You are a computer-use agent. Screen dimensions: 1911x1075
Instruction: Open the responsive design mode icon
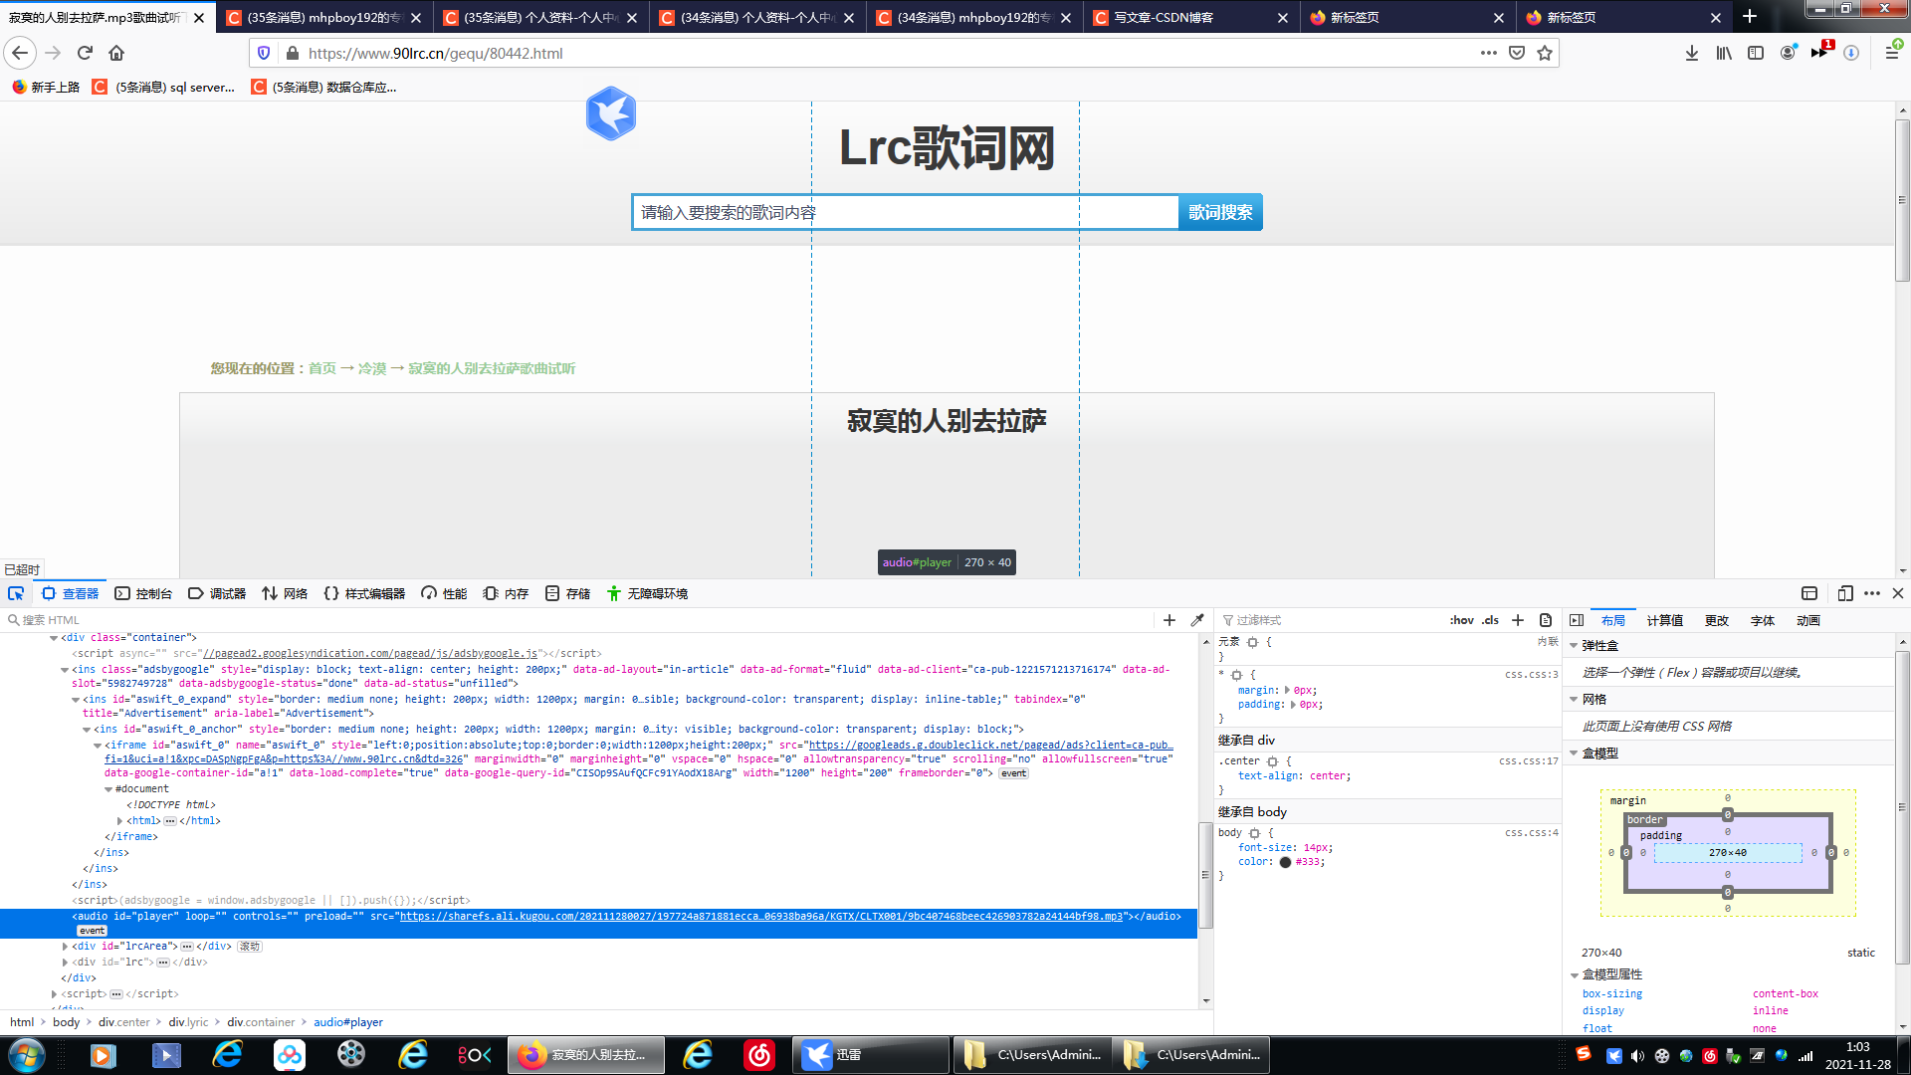(1845, 593)
